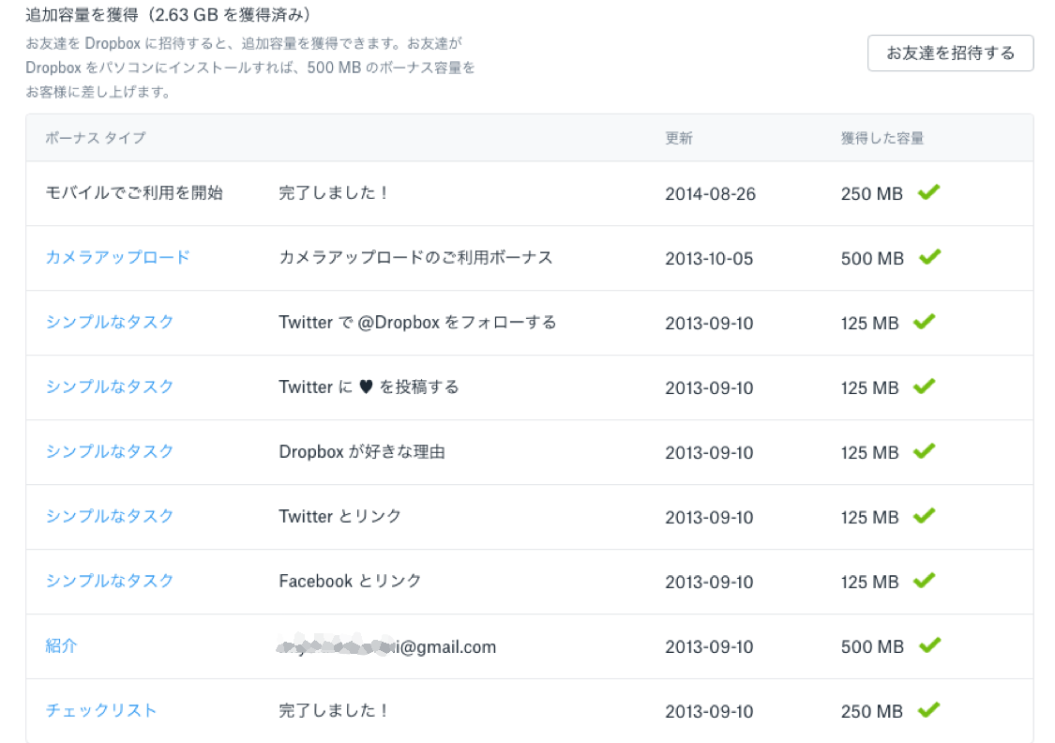Click the blurred gmail.com referral address
Viewport: 1055px width, 743px height.
[x=386, y=646]
